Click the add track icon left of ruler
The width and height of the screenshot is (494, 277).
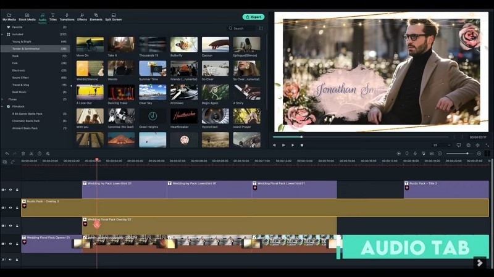click(x=5, y=162)
